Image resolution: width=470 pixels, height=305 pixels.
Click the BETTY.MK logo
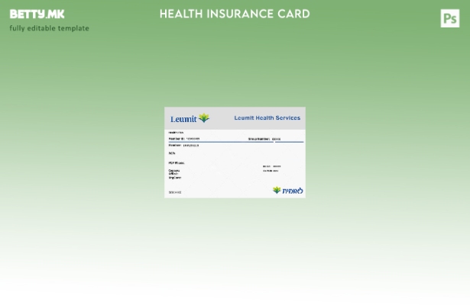tap(37, 14)
